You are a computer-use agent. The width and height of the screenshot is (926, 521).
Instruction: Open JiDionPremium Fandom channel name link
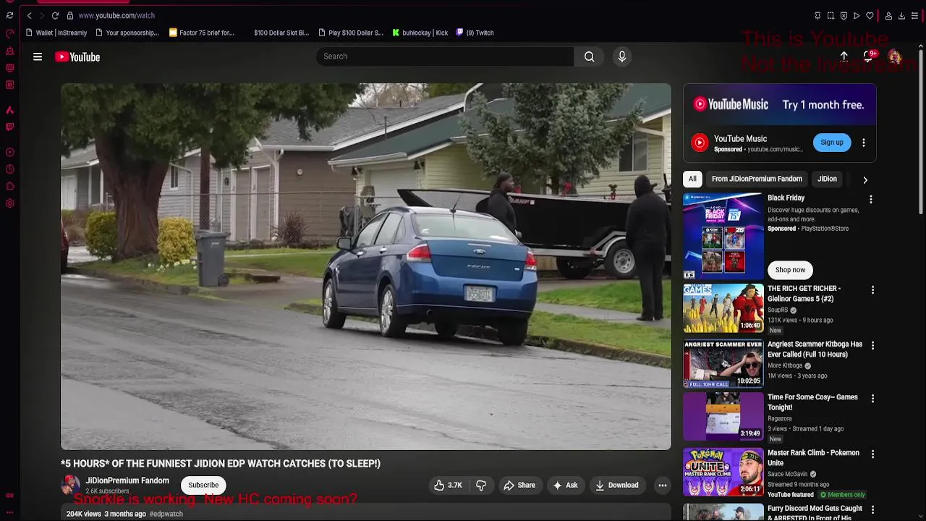[127, 480]
